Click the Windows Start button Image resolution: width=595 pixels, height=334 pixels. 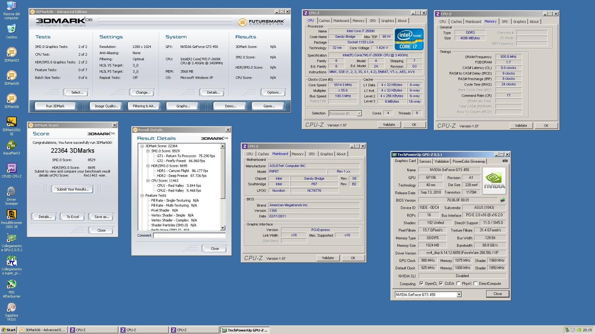9,330
